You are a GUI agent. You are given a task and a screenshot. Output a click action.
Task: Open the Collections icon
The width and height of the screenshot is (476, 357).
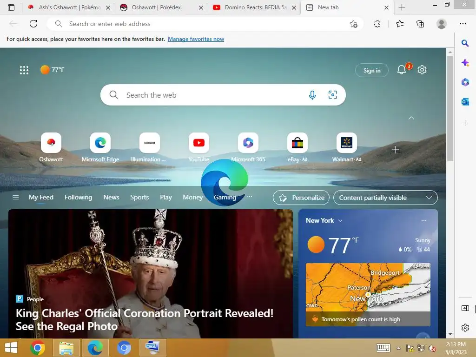click(420, 24)
